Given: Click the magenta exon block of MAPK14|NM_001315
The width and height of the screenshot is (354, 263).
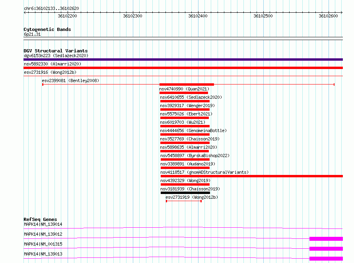Looking at the screenshot, I should pyautogui.click(x=326, y=249).
